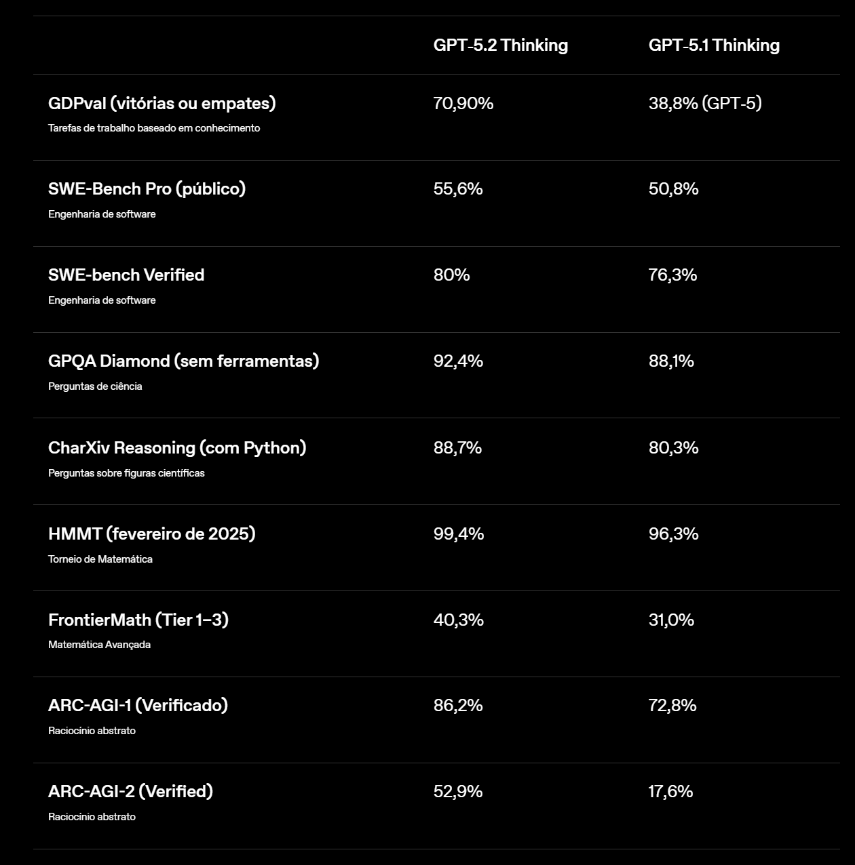Click the 38,8% (GPT-5) value

point(705,103)
